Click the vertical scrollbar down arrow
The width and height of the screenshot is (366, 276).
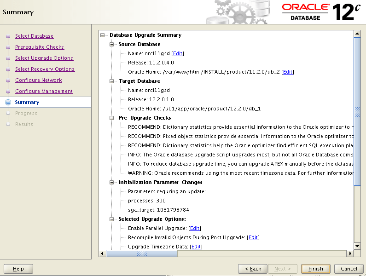pos(357,246)
